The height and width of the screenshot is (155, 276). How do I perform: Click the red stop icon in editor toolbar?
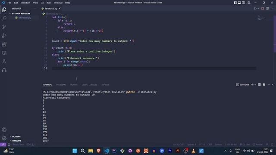point(263,9)
